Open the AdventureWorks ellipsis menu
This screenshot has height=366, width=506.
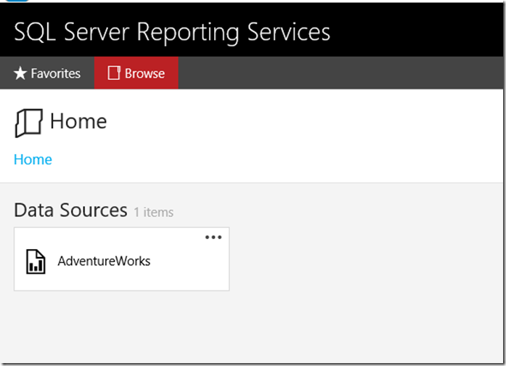pos(213,237)
